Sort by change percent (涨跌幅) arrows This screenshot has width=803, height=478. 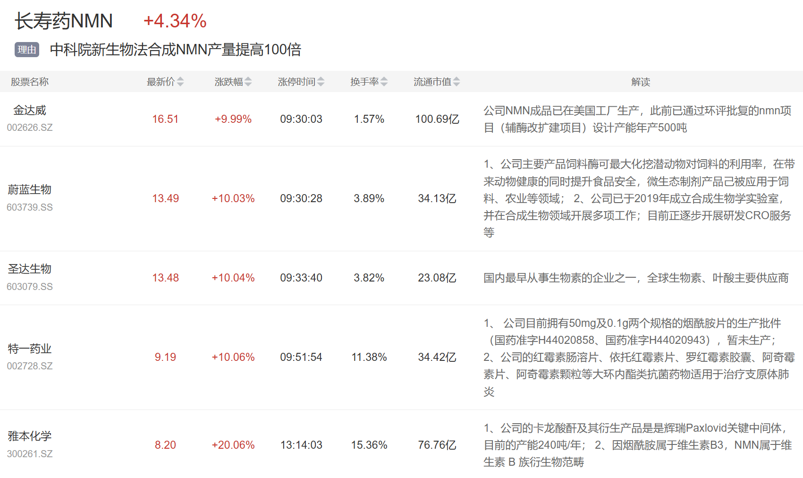[248, 82]
